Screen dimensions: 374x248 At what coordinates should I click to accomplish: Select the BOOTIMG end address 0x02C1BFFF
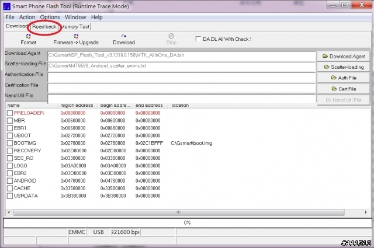coord(149,143)
